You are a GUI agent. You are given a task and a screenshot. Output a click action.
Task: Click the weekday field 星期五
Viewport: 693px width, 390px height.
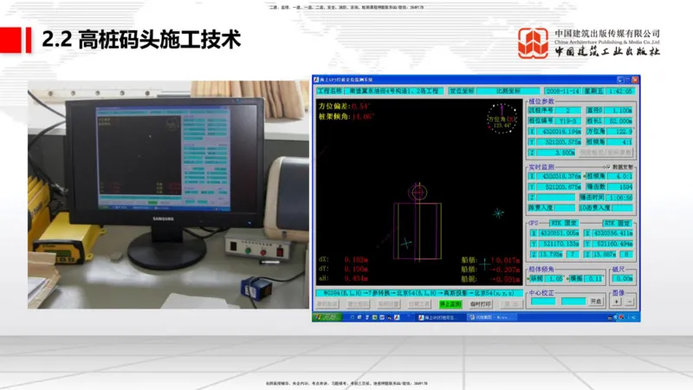(593, 91)
